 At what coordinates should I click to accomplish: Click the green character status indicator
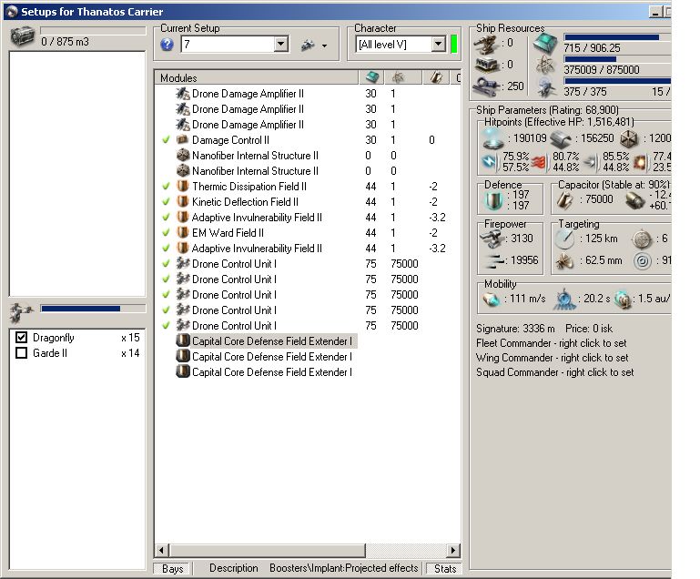tap(454, 45)
